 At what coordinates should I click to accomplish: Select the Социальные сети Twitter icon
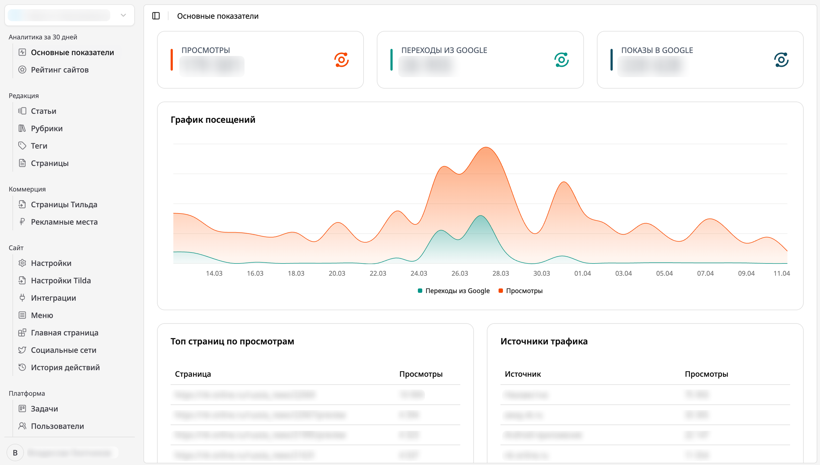22,350
